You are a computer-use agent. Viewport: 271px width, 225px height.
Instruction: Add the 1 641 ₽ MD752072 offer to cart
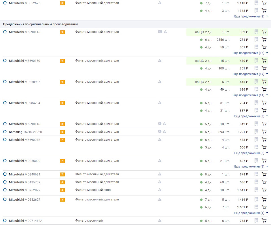point(264,190)
